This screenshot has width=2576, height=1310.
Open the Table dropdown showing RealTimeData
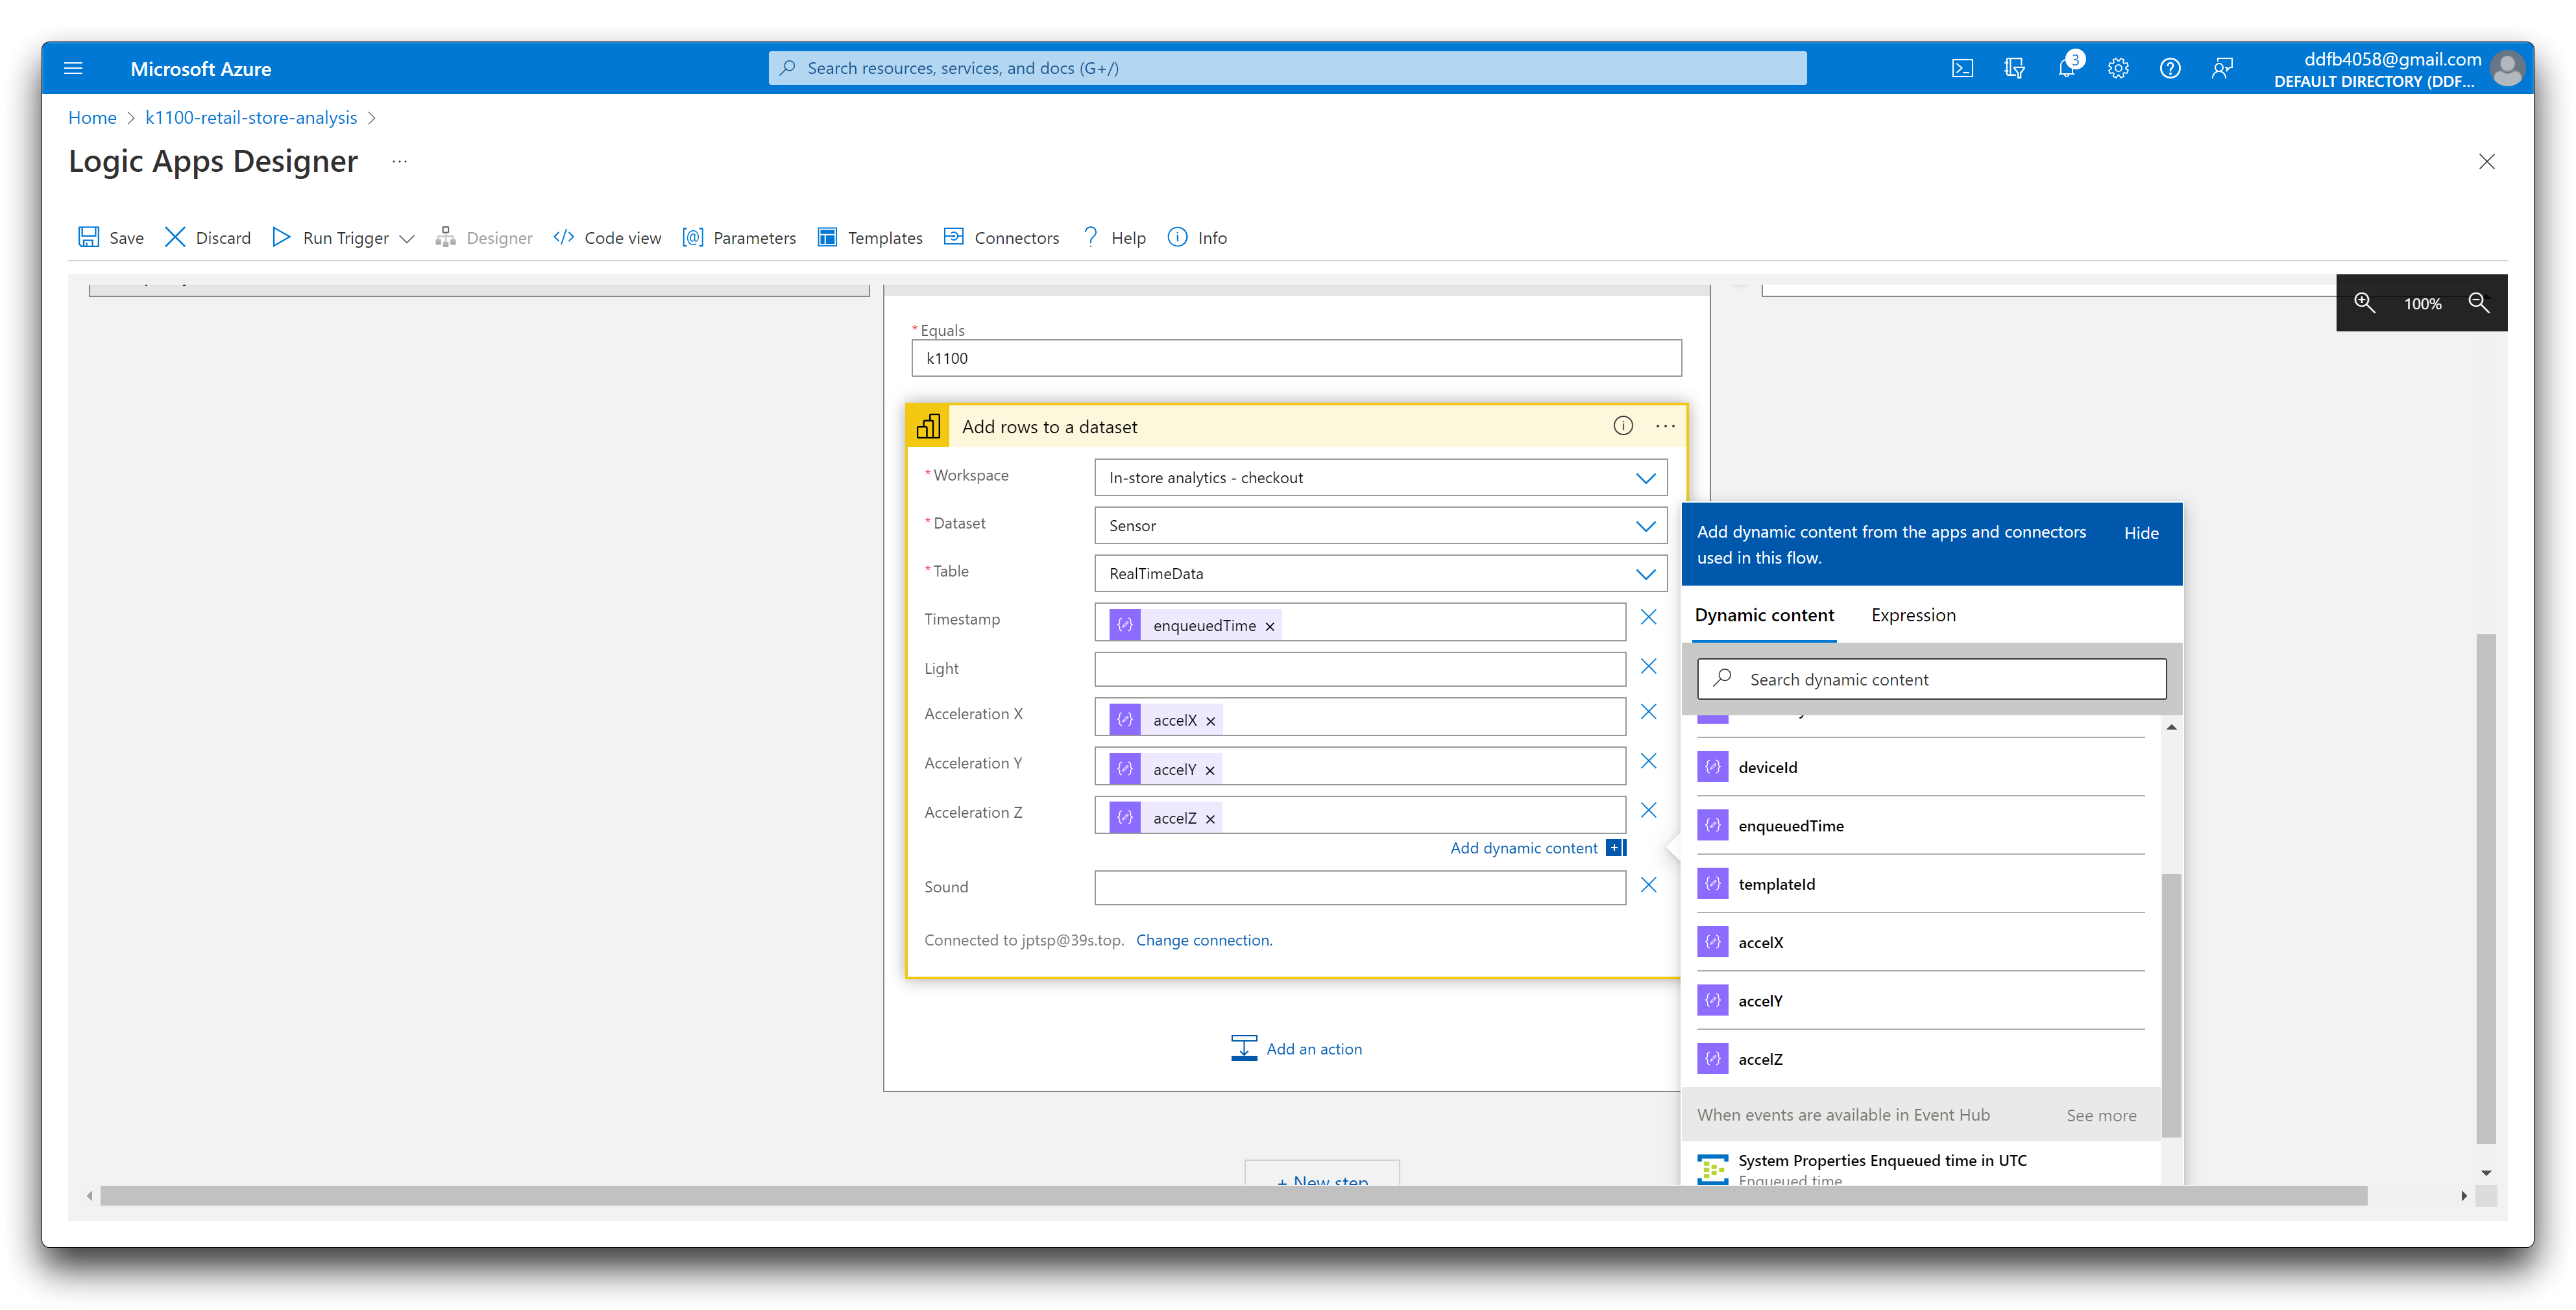click(1381, 573)
